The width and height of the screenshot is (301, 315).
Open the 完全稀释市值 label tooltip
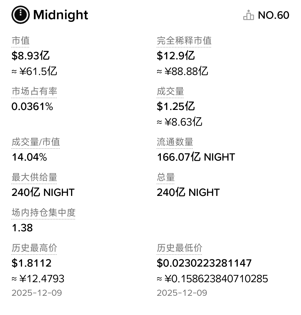(x=184, y=41)
